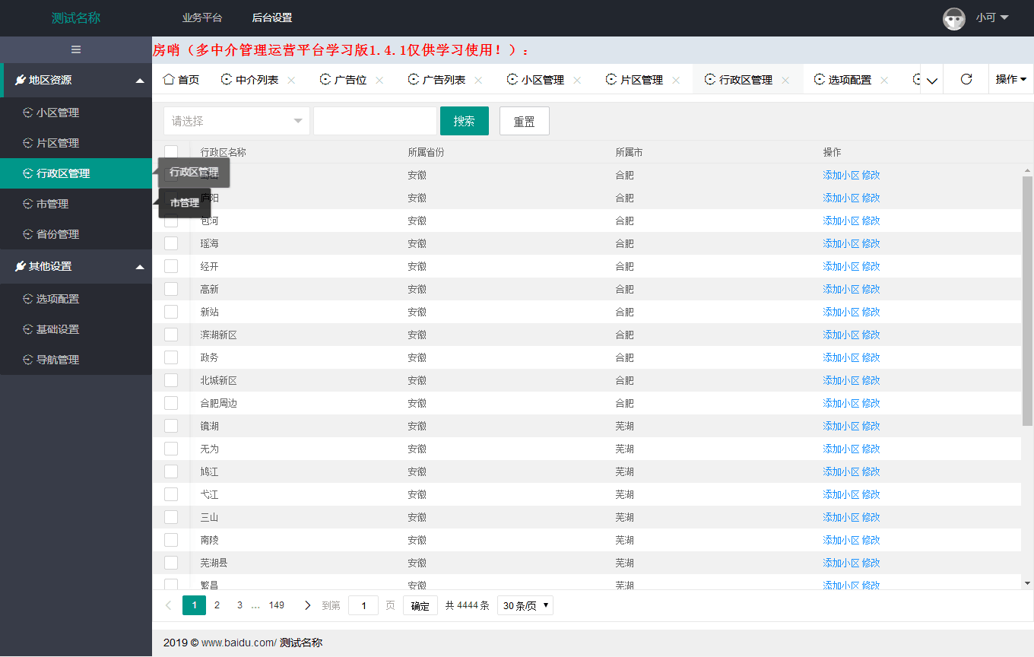Focus the search keyword input field

pos(375,121)
